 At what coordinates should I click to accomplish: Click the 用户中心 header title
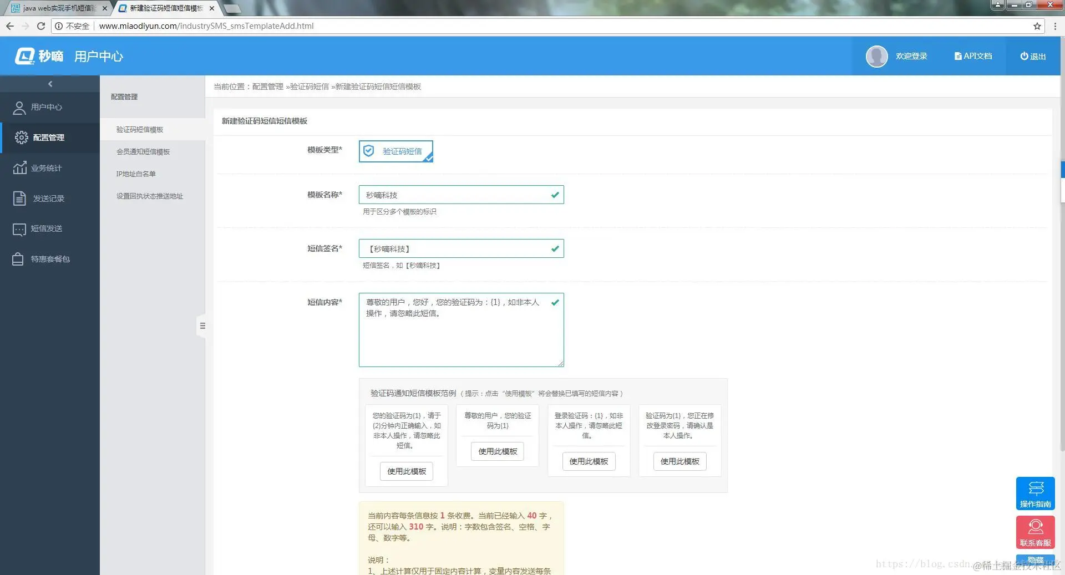coord(99,57)
